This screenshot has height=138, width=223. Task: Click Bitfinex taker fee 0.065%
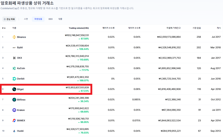click(x=136, y=99)
